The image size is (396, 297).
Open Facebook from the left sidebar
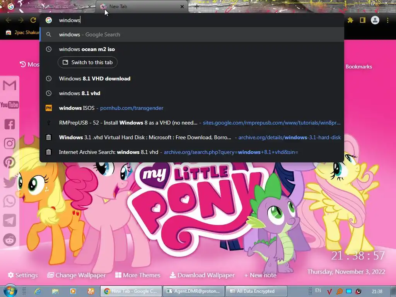(9, 124)
